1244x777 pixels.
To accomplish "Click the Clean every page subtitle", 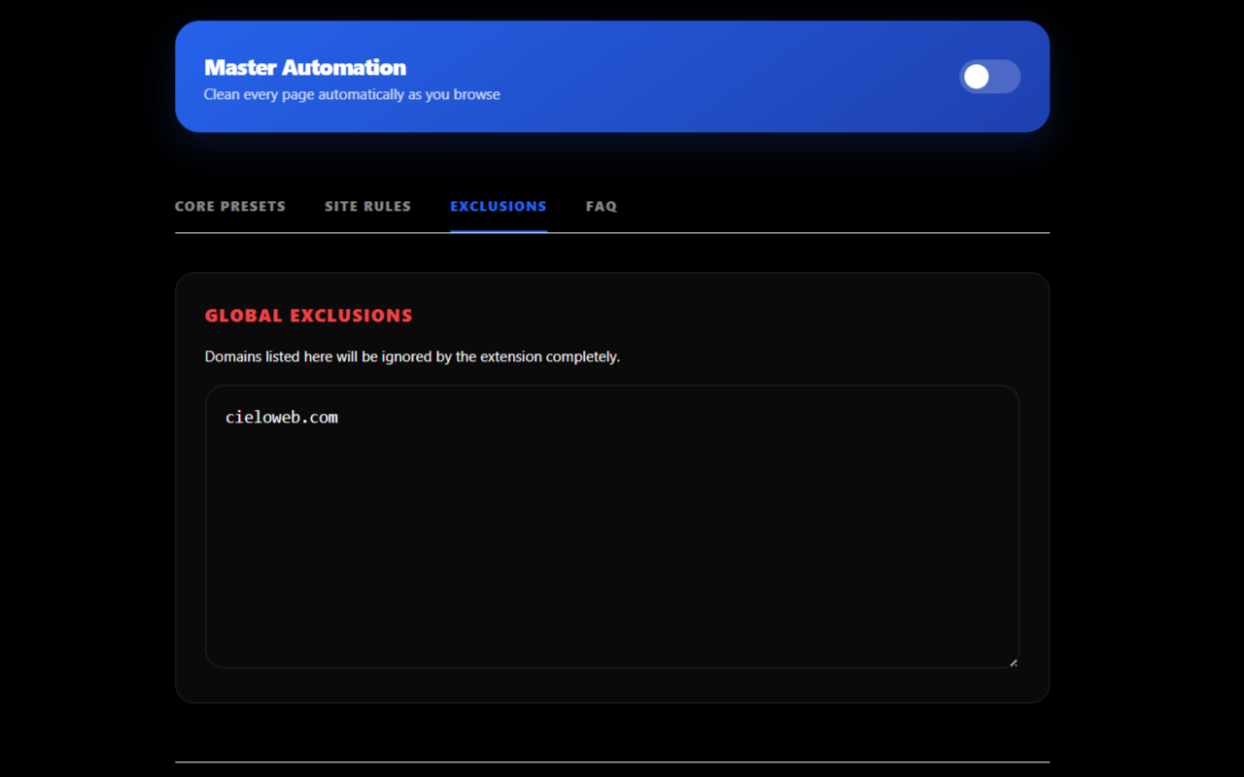I will [x=352, y=94].
